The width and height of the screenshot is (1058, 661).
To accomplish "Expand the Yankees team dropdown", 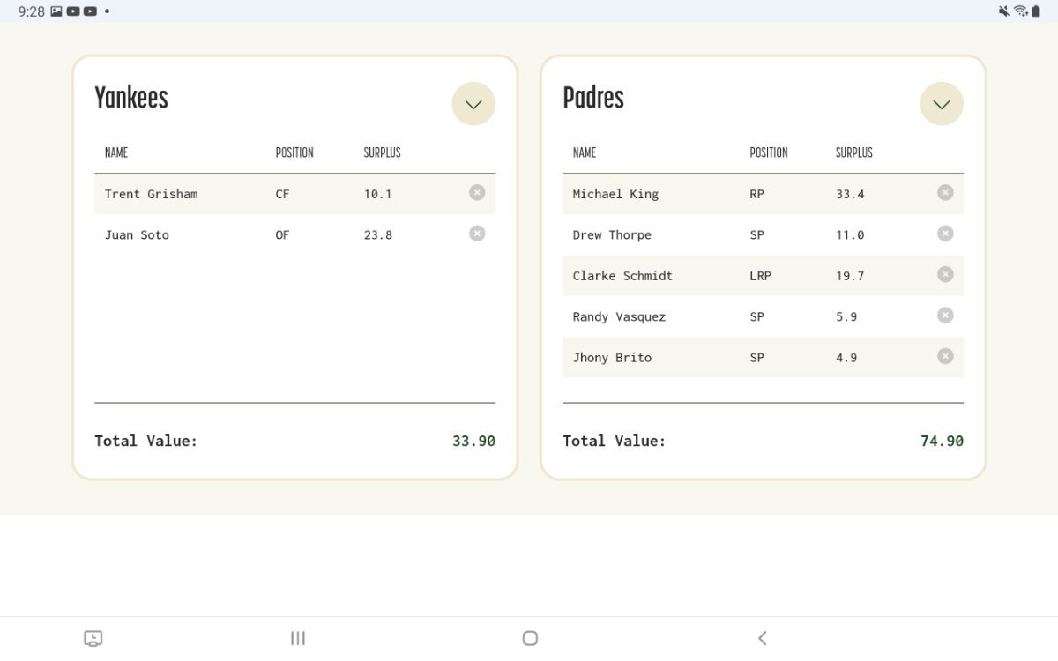I will point(473,104).
